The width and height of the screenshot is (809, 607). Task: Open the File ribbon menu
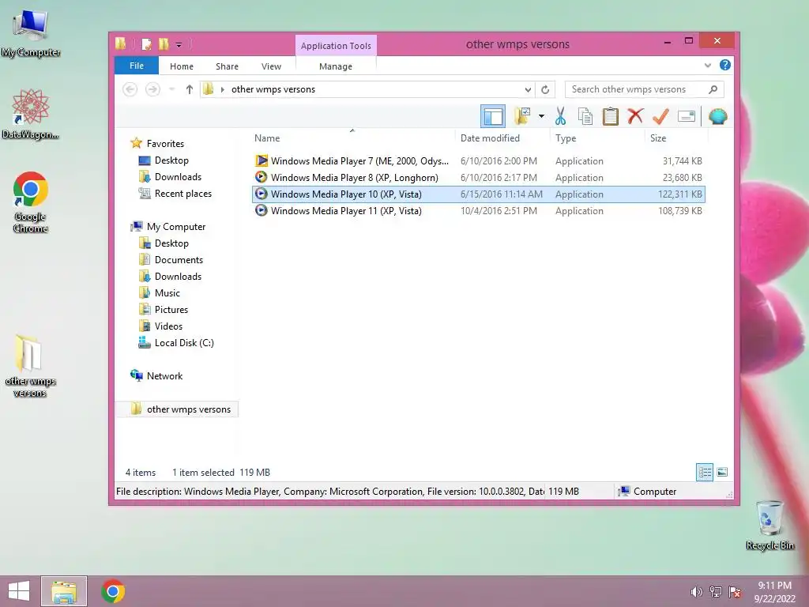[137, 66]
